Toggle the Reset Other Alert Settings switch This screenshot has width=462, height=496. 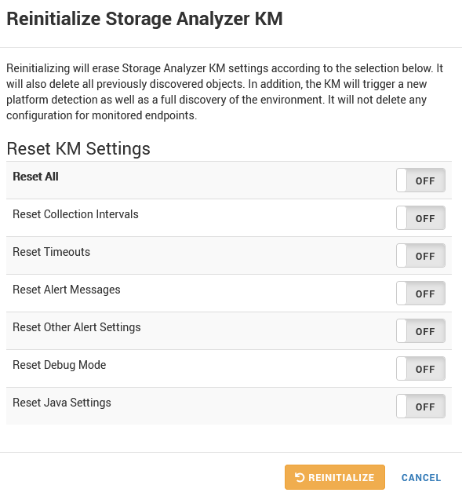coord(420,331)
